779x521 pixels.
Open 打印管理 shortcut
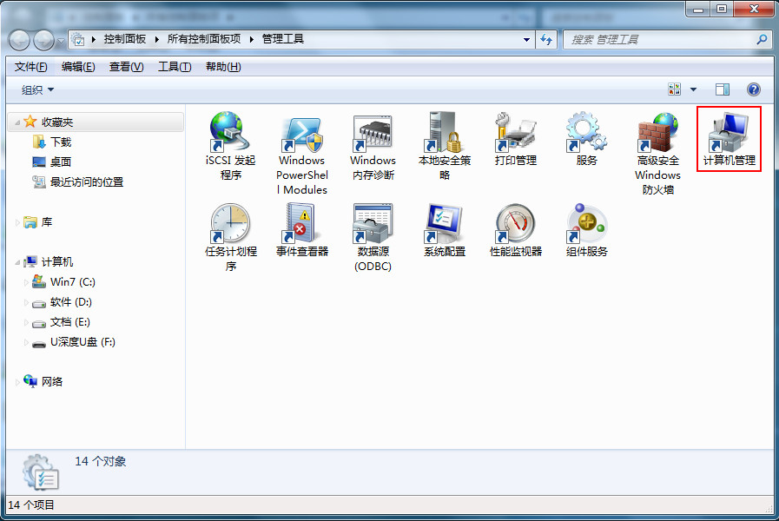tap(515, 139)
